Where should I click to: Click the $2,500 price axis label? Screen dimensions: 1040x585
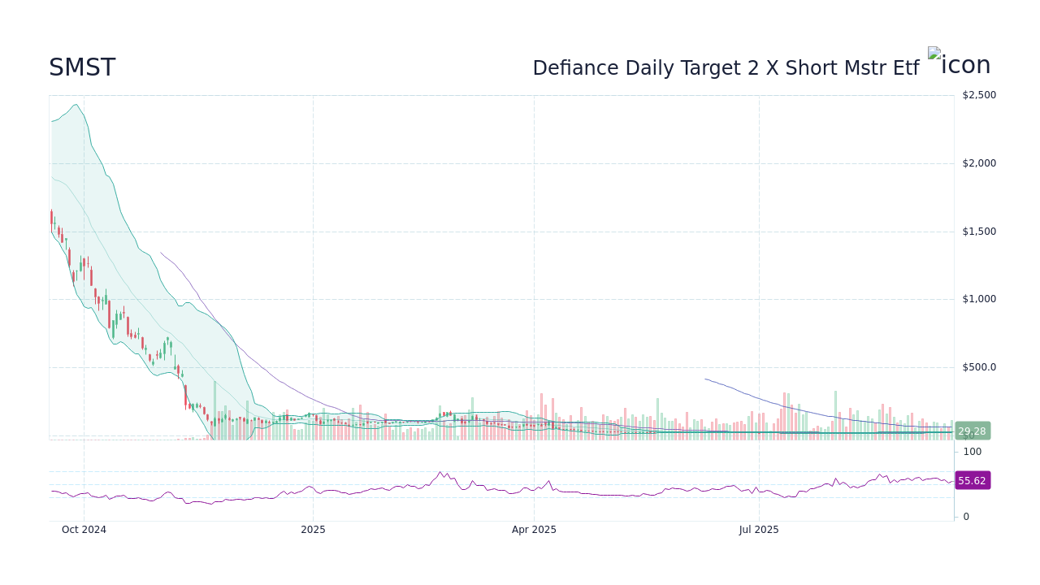pos(979,95)
